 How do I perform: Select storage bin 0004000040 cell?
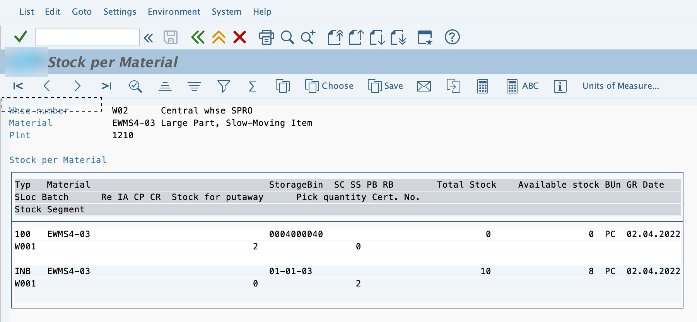click(296, 234)
